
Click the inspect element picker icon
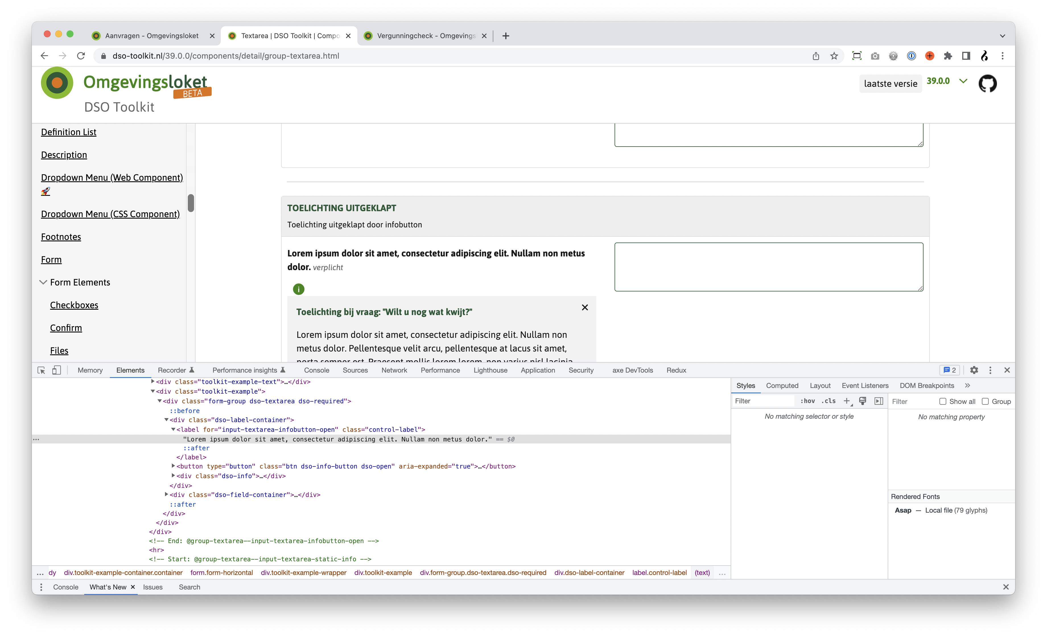pyautogui.click(x=41, y=370)
